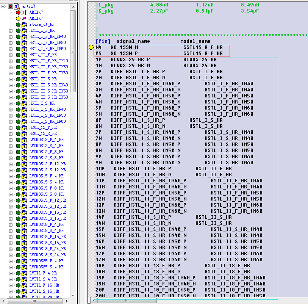Select LVCMOS18_F_16_HR in the model tree
This screenshot has width=308, height=304.
click(47, 237)
